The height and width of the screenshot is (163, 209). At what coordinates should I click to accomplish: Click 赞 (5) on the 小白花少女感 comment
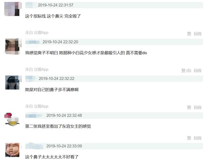tap(186, 70)
